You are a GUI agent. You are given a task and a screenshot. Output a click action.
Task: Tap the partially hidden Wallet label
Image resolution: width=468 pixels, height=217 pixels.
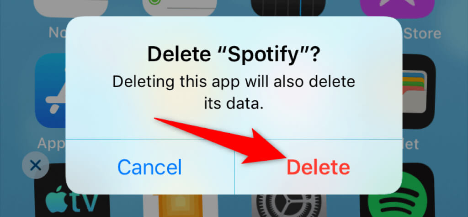(x=411, y=144)
